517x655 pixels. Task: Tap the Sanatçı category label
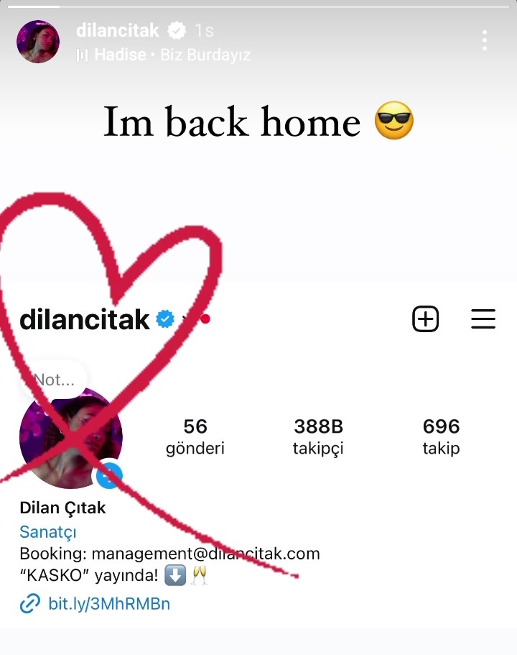coord(48,532)
